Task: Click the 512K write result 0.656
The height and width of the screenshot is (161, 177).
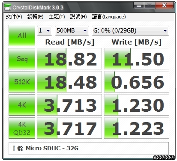Action: coord(137,82)
